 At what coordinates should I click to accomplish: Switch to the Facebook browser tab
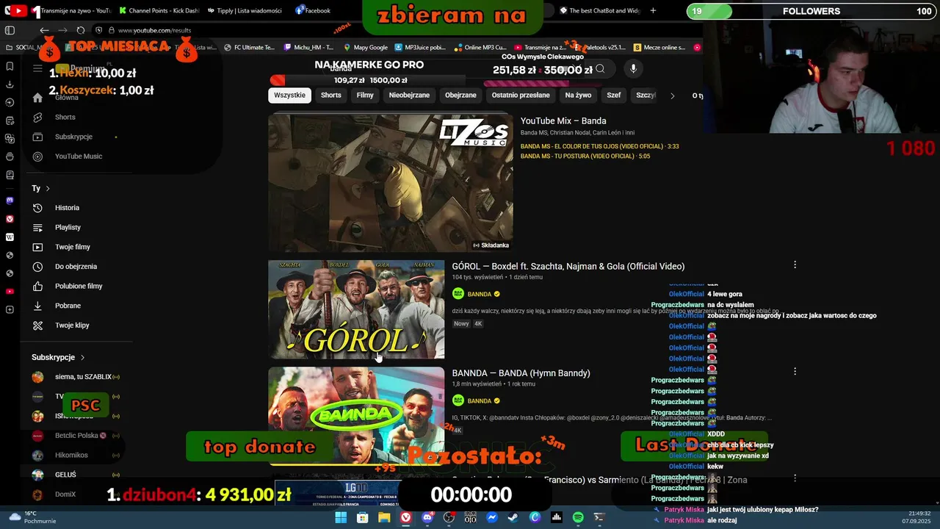(312, 10)
